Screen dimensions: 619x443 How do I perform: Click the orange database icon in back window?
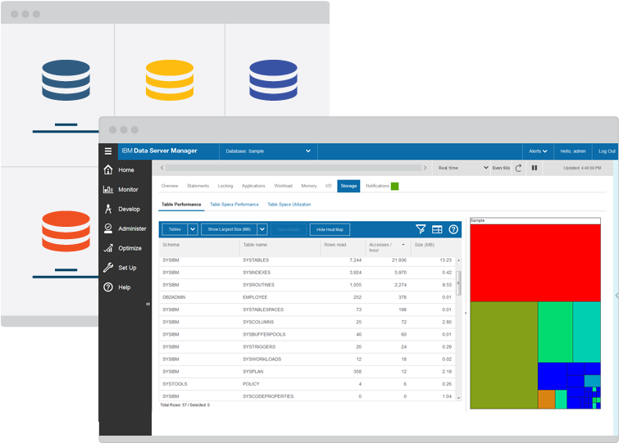click(66, 231)
